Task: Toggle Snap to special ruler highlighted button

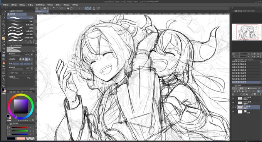Action: click(90, 8)
